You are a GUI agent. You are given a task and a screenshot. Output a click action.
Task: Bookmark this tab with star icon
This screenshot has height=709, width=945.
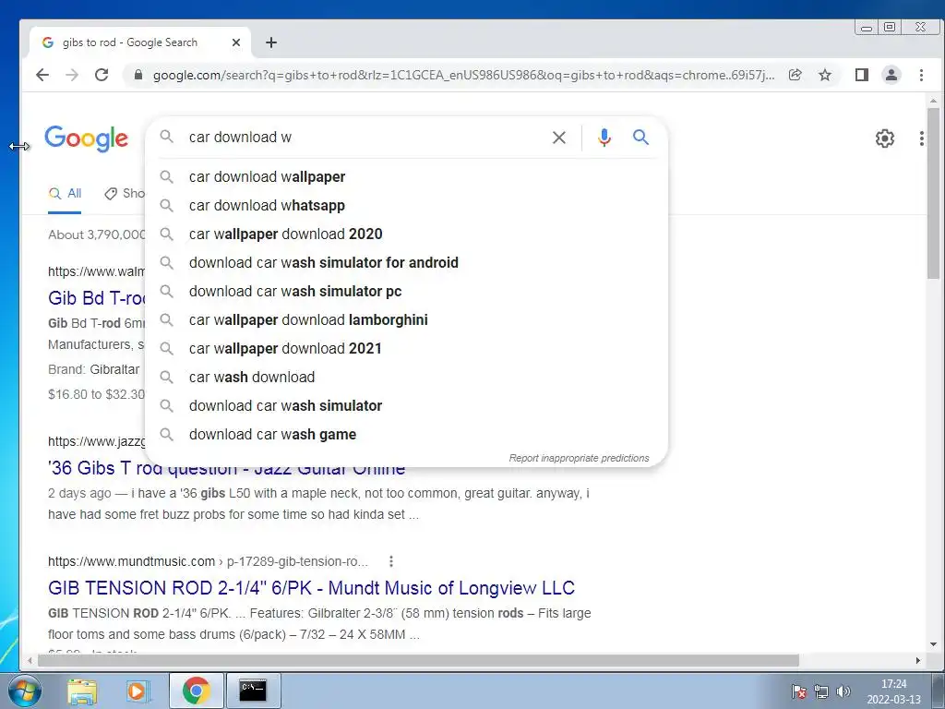tap(825, 75)
